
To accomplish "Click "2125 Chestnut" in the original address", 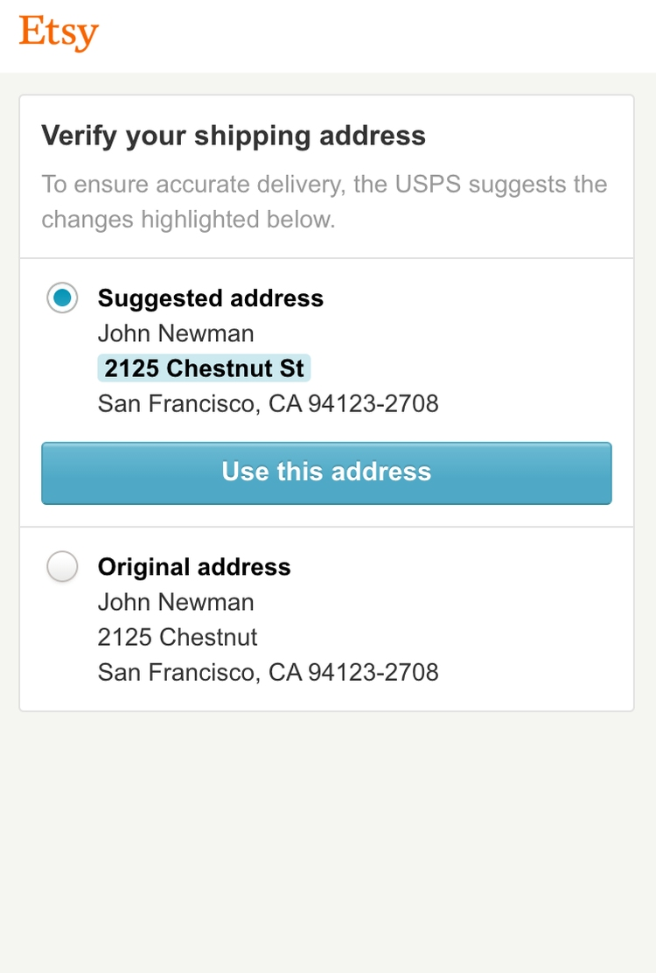I will pyautogui.click(x=178, y=637).
